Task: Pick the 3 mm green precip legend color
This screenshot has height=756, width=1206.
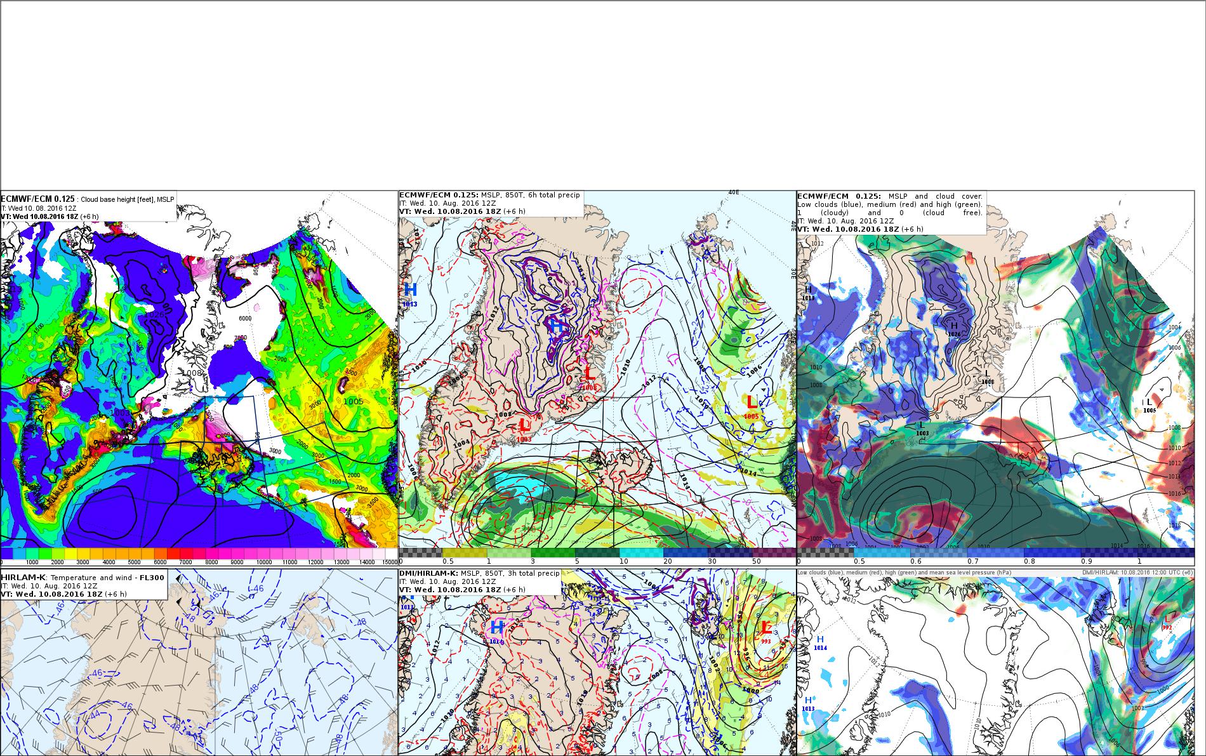Action: click(x=552, y=553)
